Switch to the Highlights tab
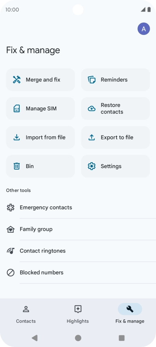 point(78,314)
